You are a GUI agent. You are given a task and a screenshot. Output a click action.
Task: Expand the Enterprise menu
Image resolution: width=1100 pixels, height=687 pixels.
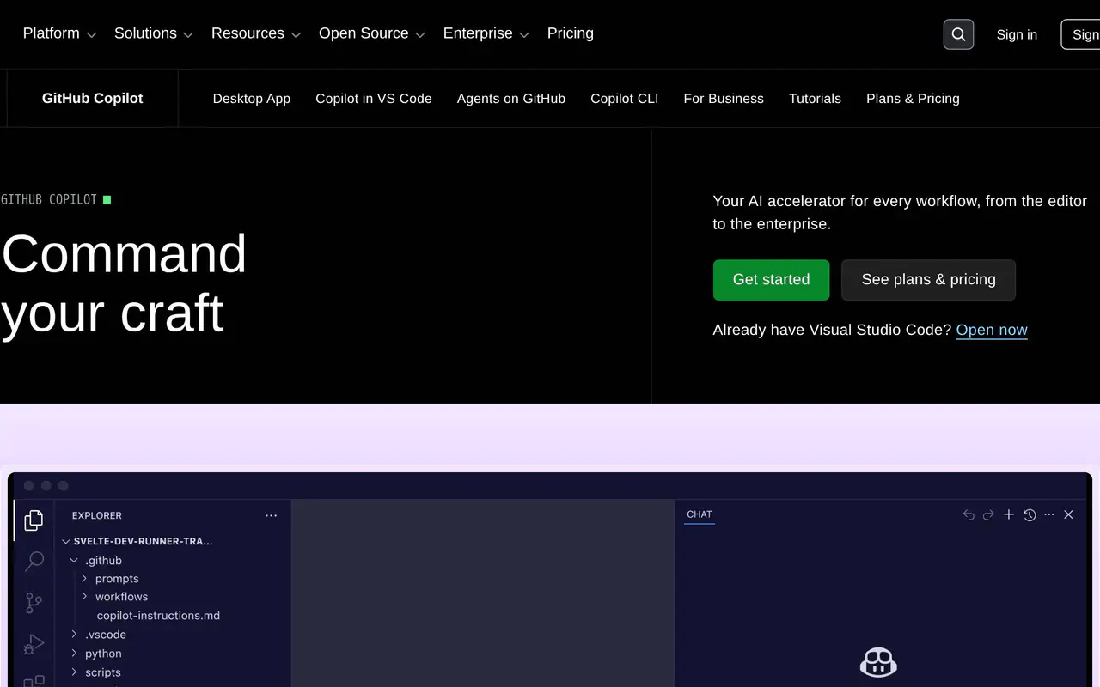(x=486, y=33)
